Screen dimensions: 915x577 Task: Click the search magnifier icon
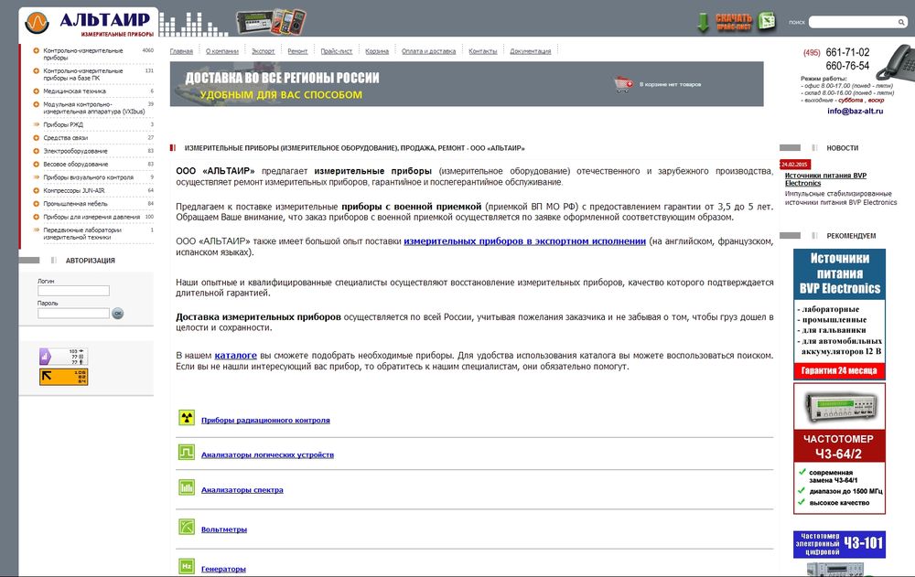(901, 22)
